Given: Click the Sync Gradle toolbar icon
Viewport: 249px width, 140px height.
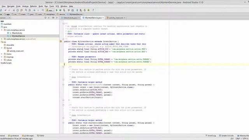Looking at the screenshot, I should pos(73,10).
